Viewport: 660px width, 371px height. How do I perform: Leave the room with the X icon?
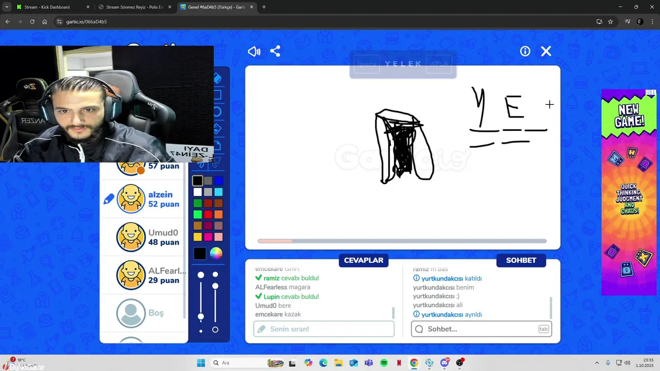point(546,51)
